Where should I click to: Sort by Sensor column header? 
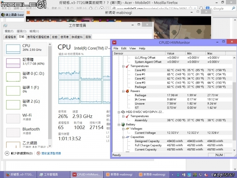(x=139, y=53)
